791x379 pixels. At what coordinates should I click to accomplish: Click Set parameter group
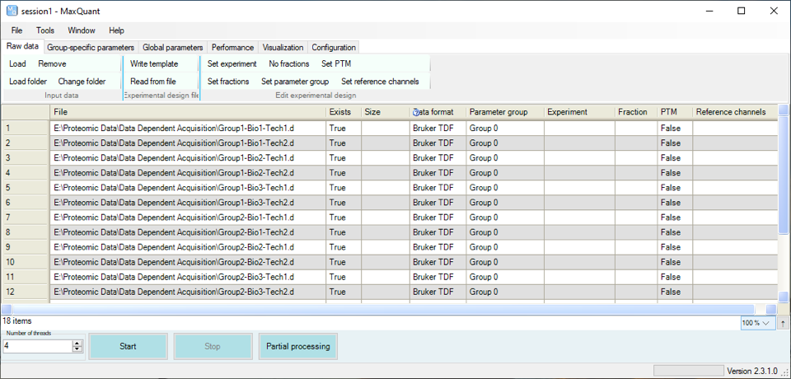point(295,82)
